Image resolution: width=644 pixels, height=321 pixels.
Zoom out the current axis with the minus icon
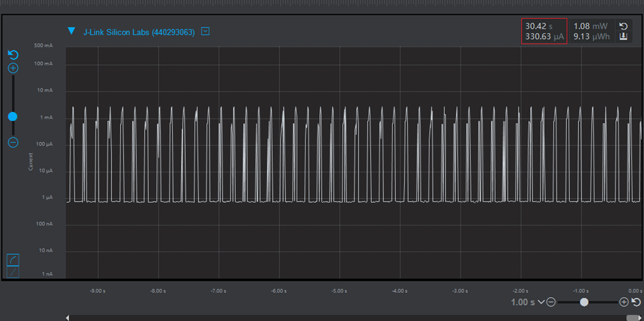[13, 143]
